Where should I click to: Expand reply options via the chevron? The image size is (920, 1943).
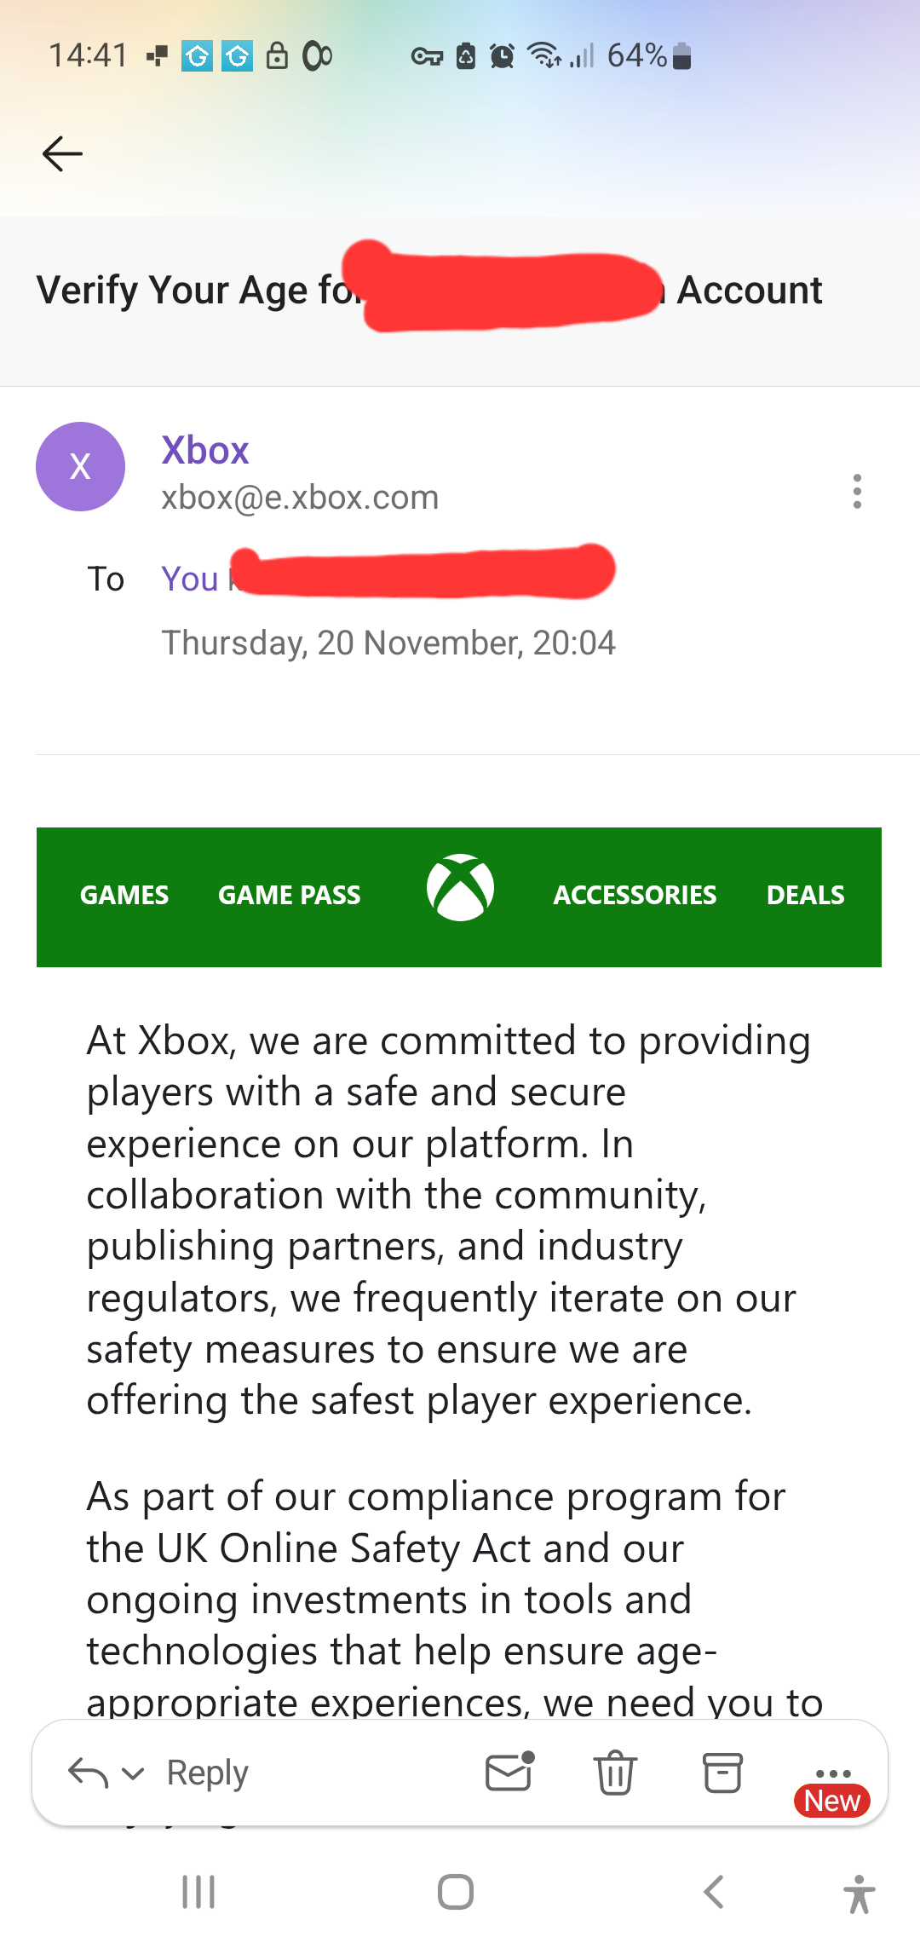[x=132, y=1773]
